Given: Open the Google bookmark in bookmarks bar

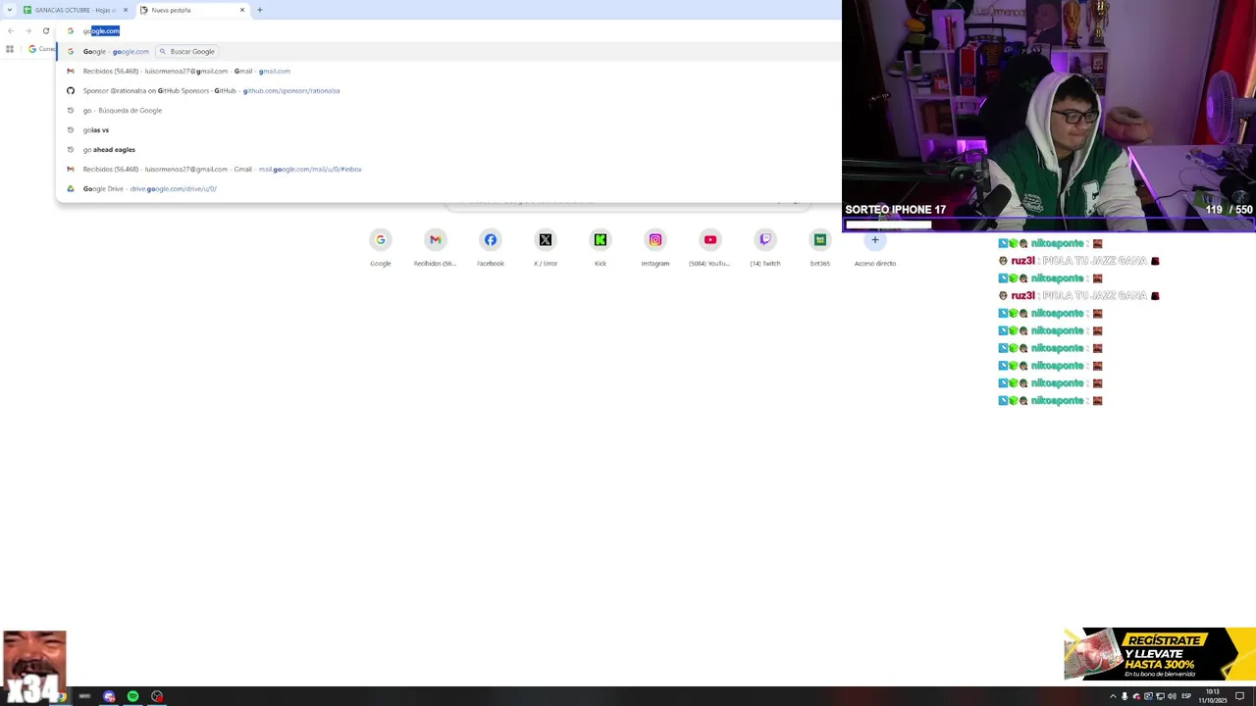Looking at the screenshot, I should tap(40, 49).
